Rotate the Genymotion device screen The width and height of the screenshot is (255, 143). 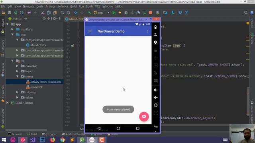156,105
